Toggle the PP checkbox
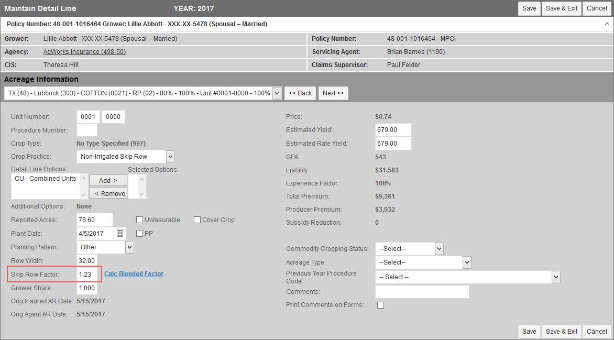Image resolution: width=614 pixels, height=340 pixels. pos(140,233)
